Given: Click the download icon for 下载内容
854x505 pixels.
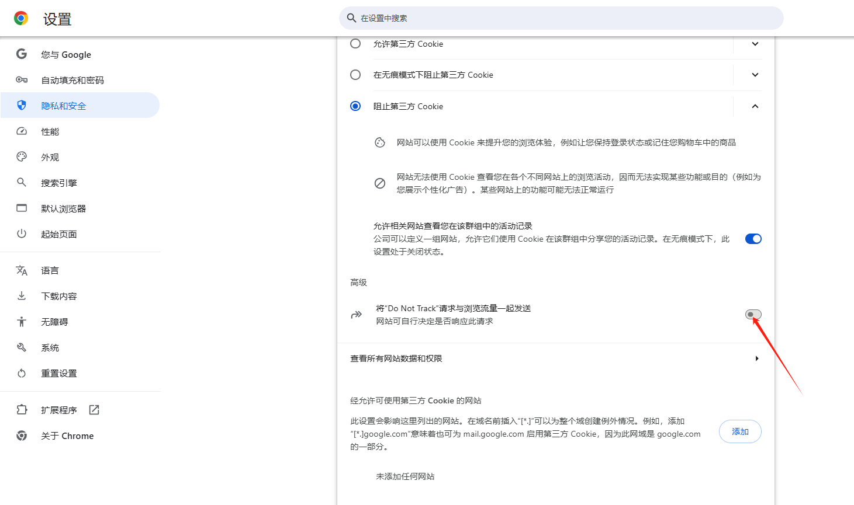Looking at the screenshot, I should [x=22, y=296].
